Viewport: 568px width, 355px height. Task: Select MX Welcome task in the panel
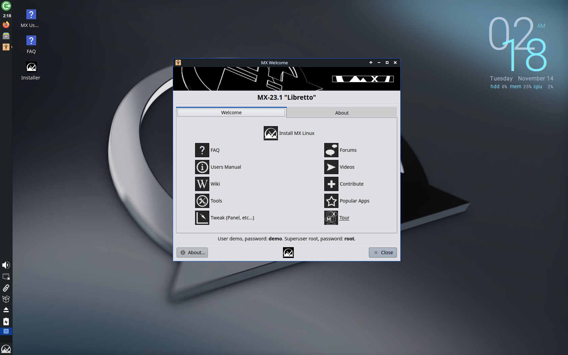6,47
